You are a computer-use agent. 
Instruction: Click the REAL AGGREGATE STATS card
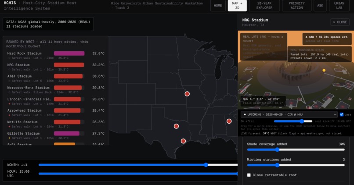(x=319, y=54)
